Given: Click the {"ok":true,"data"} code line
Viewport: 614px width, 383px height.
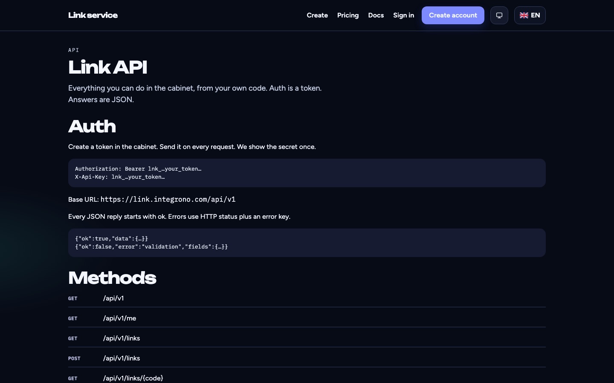Looking at the screenshot, I should (111, 239).
